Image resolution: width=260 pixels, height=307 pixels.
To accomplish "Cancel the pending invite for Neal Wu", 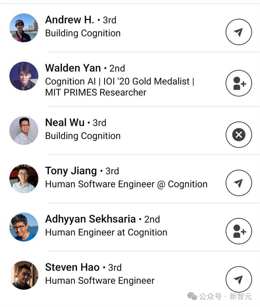I will point(238,135).
